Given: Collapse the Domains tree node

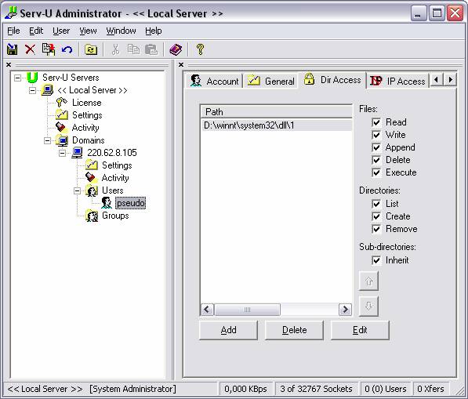Looking at the screenshot, I should pos(48,140).
